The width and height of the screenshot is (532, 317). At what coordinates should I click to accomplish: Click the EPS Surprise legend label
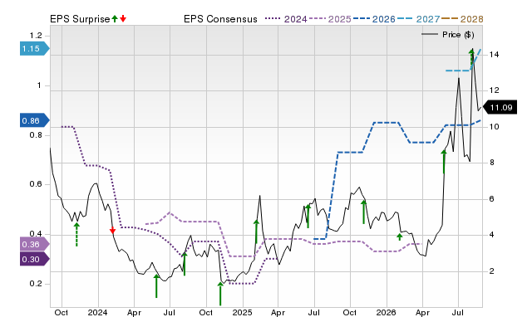click(x=80, y=19)
